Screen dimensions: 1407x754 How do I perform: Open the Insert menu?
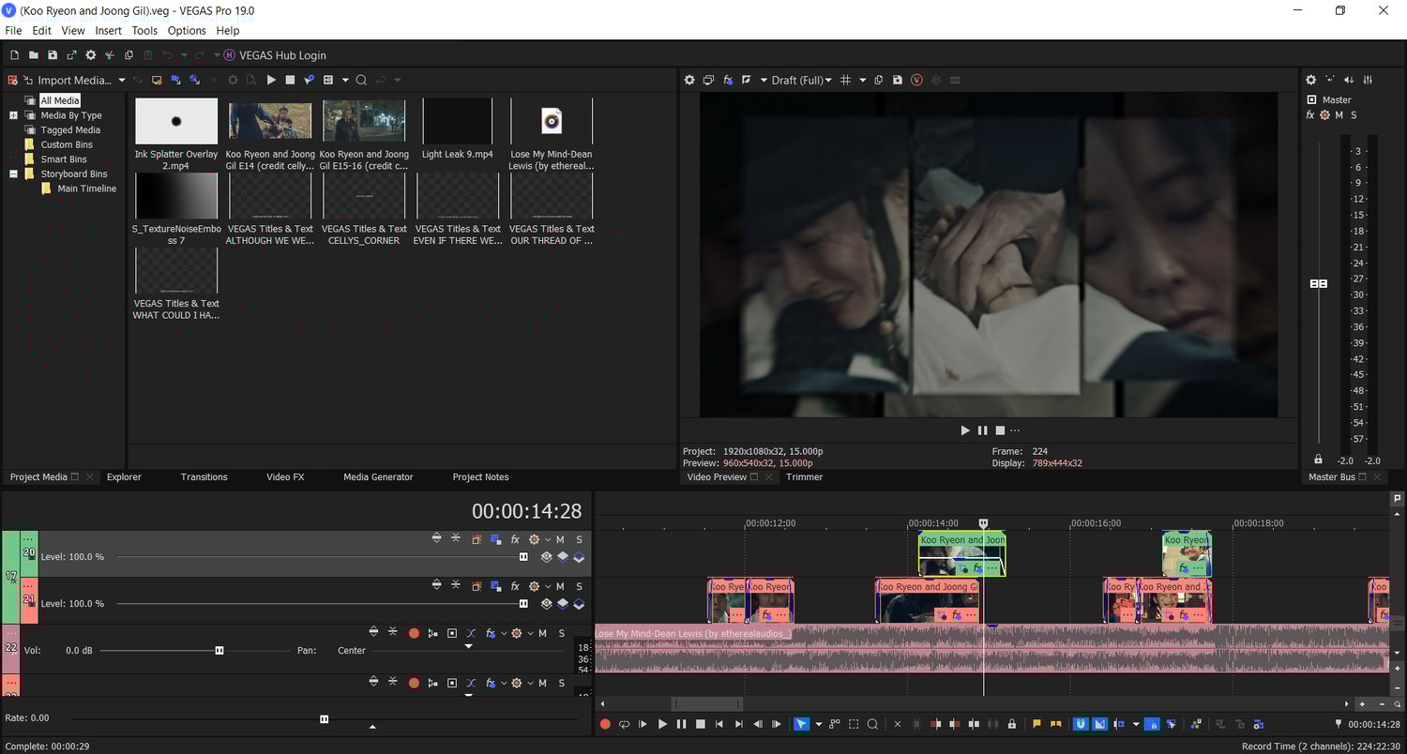point(109,31)
